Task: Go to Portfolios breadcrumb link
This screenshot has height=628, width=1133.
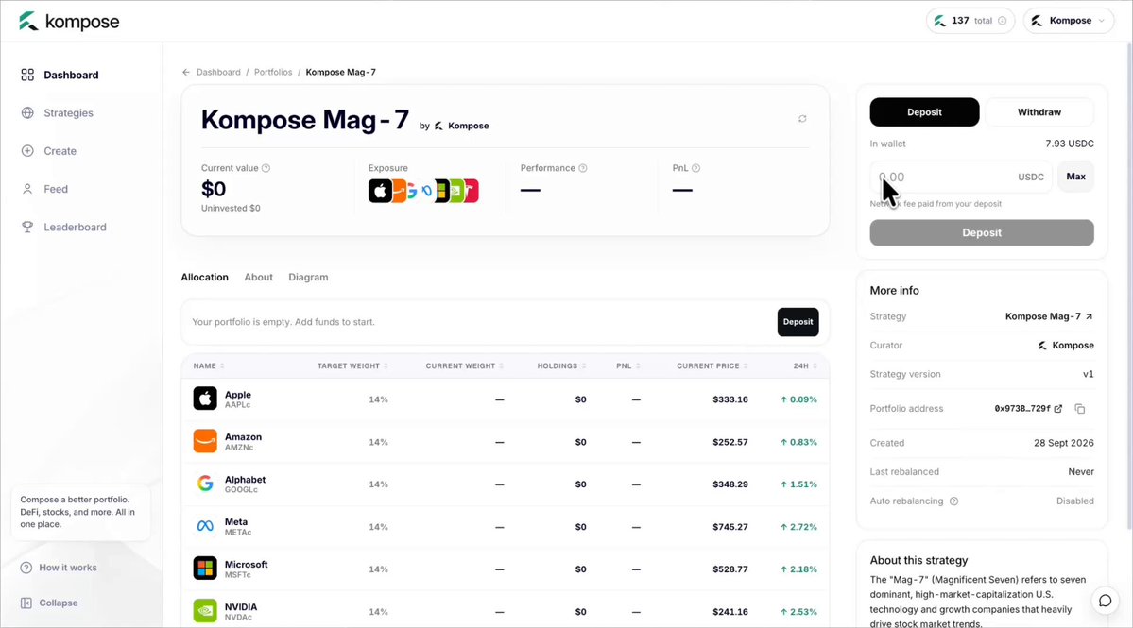Action: [273, 72]
